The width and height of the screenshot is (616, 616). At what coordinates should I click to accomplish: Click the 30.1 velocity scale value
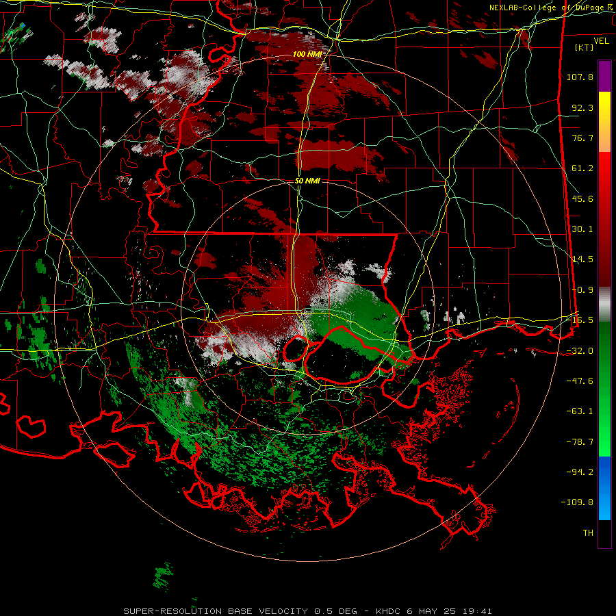(582, 229)
